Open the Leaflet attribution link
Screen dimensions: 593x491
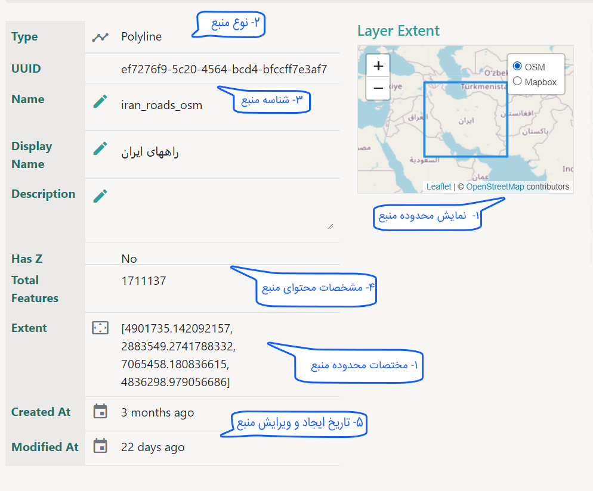438,187
